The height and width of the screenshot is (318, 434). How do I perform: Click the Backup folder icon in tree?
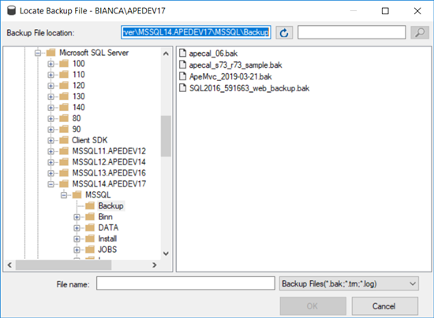90,205
